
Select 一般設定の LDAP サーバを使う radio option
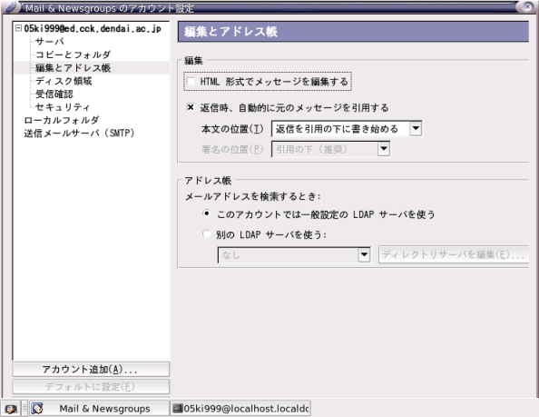(x=206, y=213)
